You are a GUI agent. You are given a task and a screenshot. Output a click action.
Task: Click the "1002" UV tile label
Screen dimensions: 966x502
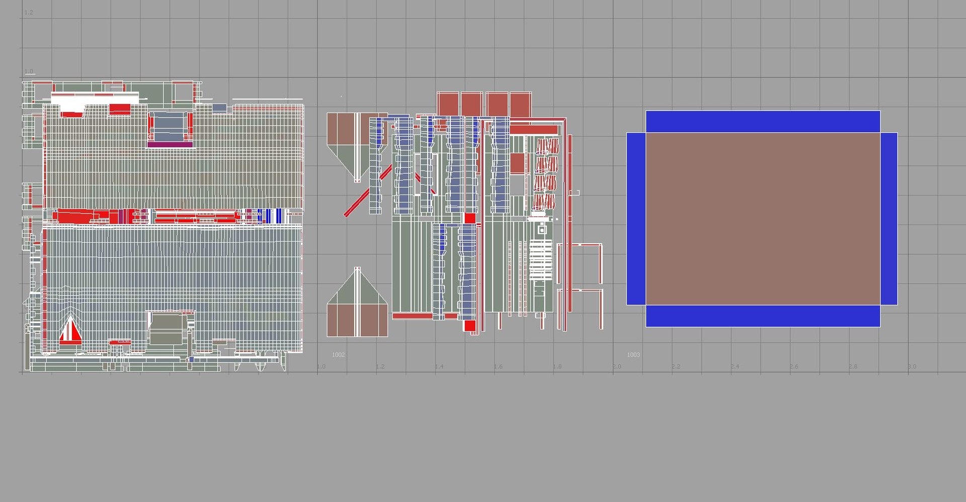(x=338, y=355)
